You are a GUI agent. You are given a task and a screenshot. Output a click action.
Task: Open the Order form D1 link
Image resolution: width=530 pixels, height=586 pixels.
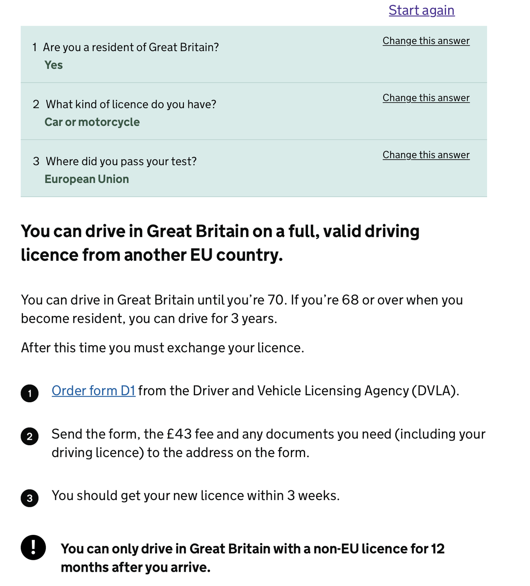(x=93, y=391)
